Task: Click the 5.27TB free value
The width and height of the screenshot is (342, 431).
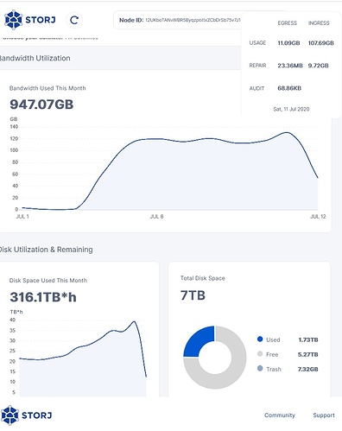Action: pyautogui.click(x=307, y=354)
